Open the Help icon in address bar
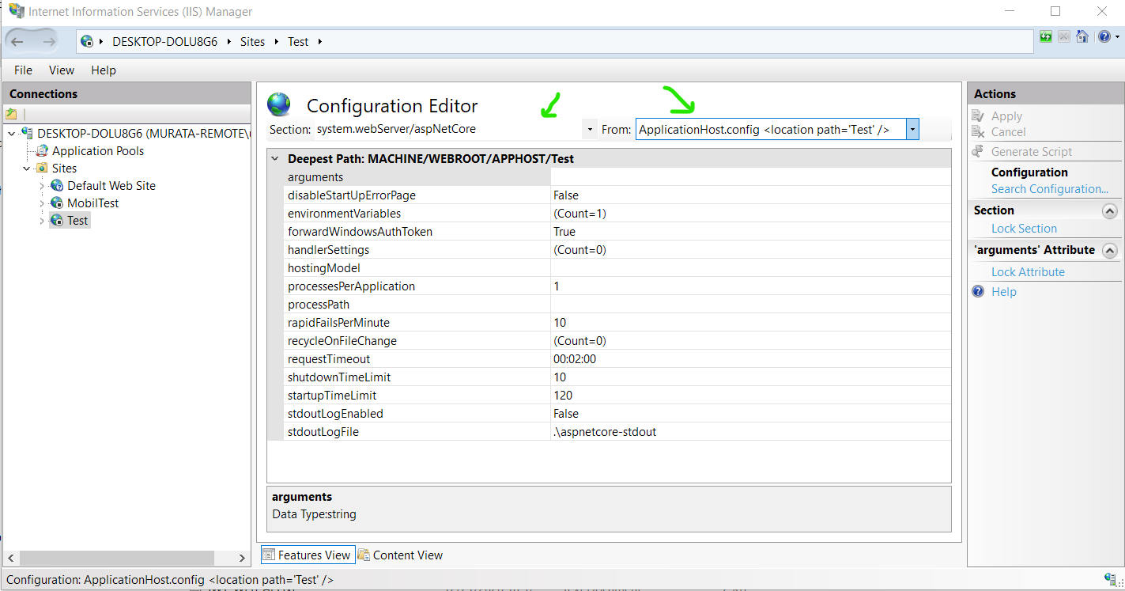The height and width of the screenshot is (591, 1125). tap(1104, 36)
